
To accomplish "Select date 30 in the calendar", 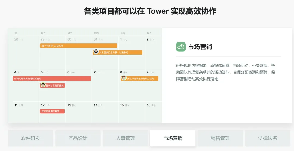I will 72,39.
